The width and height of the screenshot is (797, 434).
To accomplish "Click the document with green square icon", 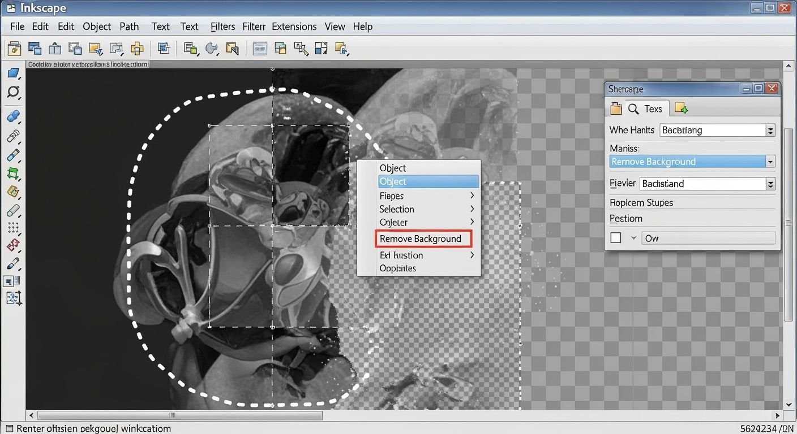I will point(191,49).
